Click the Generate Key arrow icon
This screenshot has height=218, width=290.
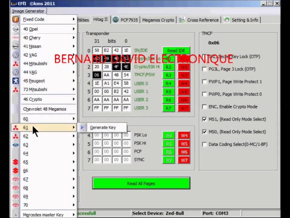pos(82,127)
